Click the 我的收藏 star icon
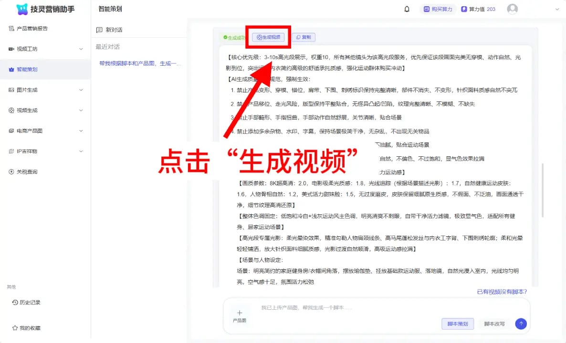 point(15,328)
